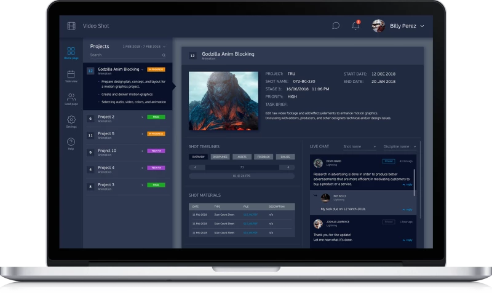Click "Create and deliver motion graphics" task line

[x=127, y=95]
